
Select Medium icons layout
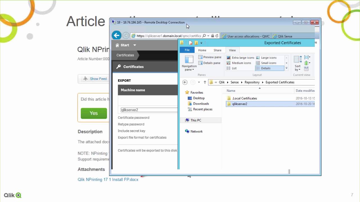[x=239, y=63]
